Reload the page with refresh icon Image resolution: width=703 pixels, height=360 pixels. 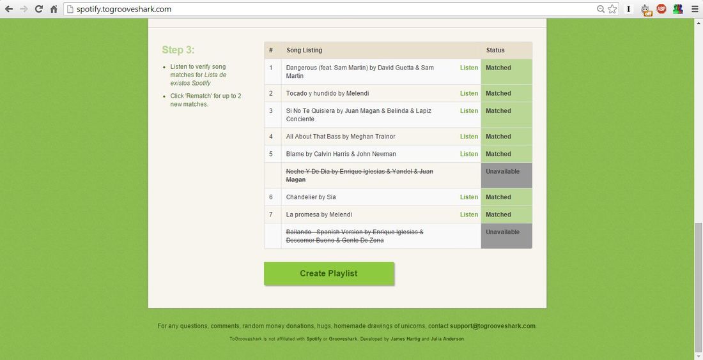38,9
